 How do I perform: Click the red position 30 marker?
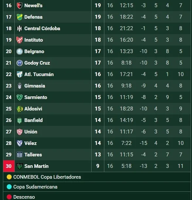[9, 166]
